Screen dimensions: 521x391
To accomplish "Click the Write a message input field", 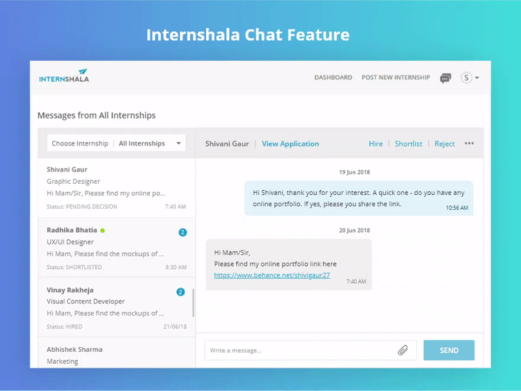I will (293, 350).
